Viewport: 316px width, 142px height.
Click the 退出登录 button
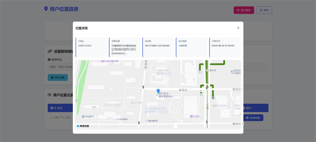click(x=244, y=10)
